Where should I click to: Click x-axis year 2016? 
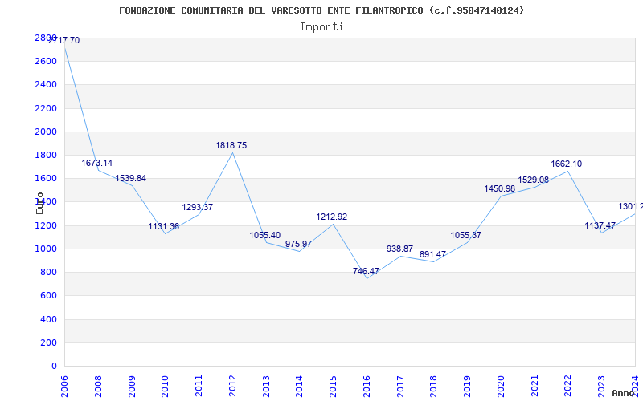tap(367, 387)
